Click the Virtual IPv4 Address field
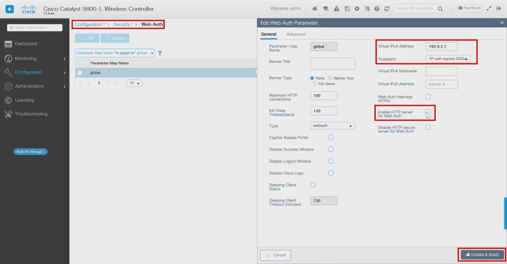Viewport: 507px width, 264px height. point(441,47)
